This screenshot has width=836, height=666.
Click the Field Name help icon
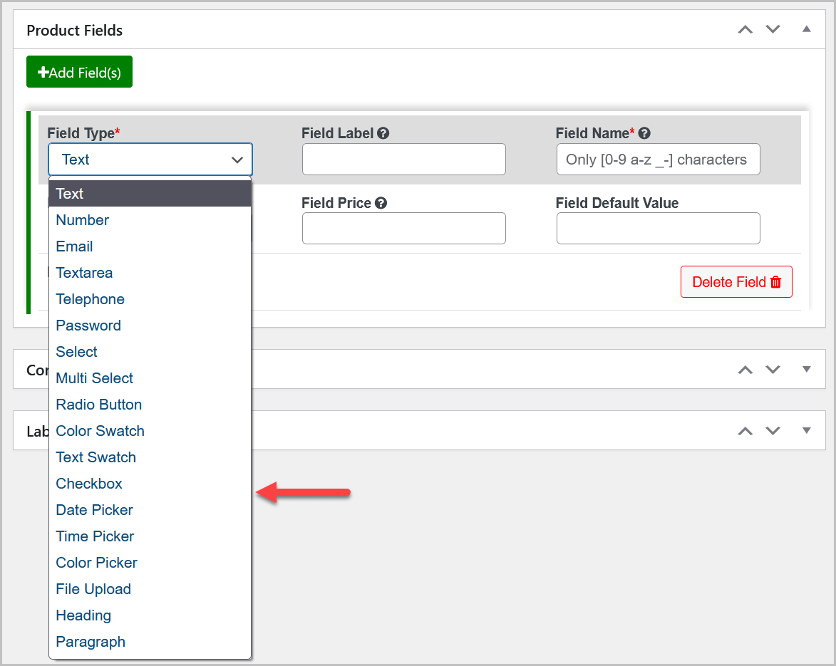click(x=645, y=133)
